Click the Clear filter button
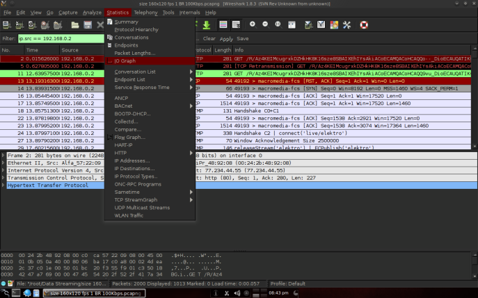478x298 pixels. point(209,39)
